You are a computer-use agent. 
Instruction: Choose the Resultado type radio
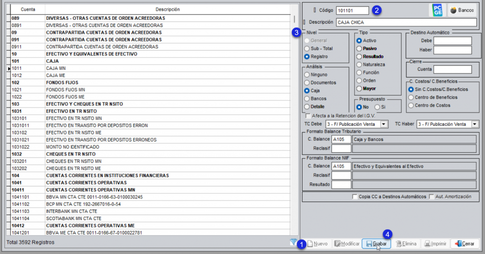click(x=359, y=57)
